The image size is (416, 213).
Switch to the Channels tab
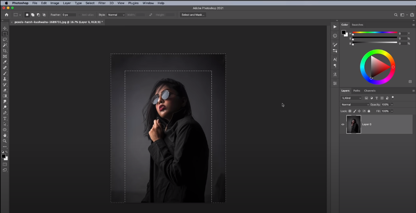(x=370, y=91)
